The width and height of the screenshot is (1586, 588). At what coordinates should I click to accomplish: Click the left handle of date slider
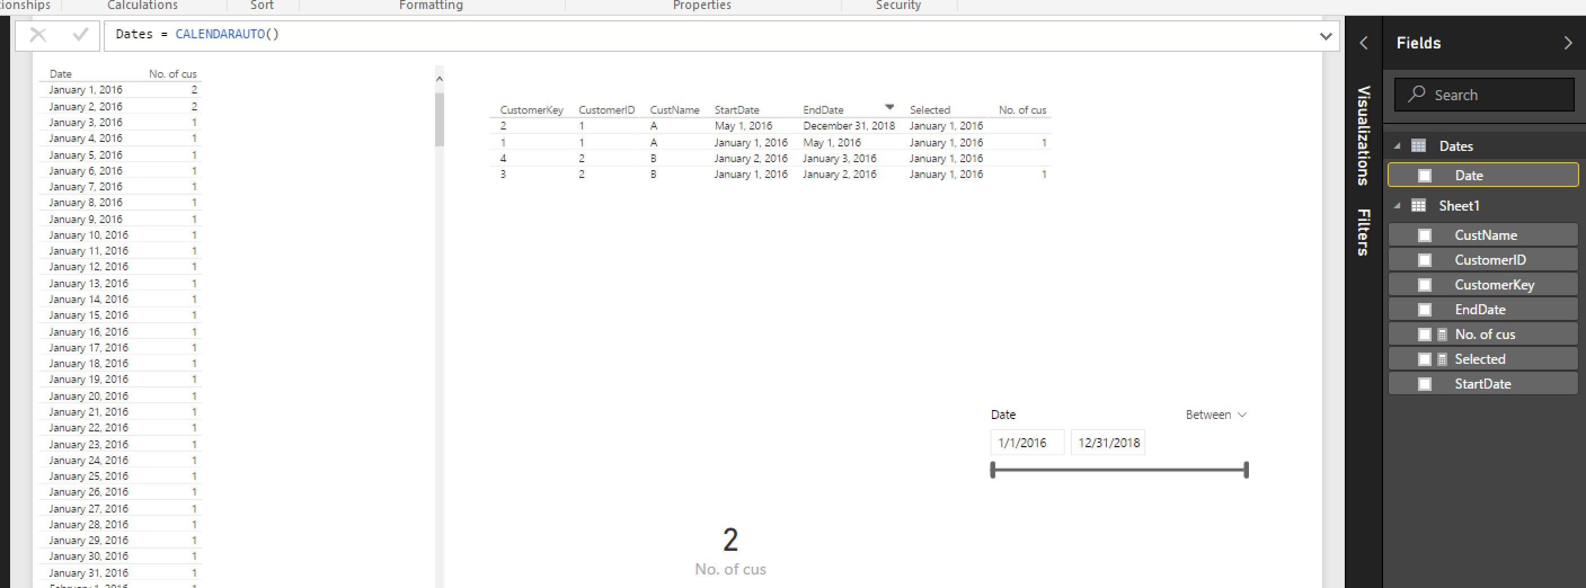pyautogui.click(x=993, y=470)
